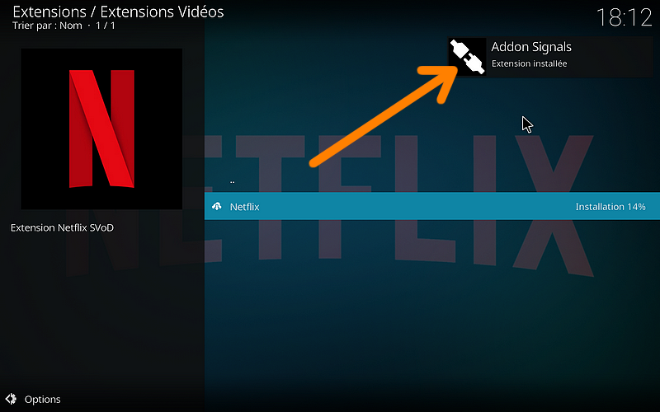
Task: Go up via the '..' parent item
Action: click(x=232, y=181)
